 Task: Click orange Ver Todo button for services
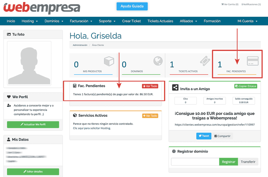click(150, 116)
